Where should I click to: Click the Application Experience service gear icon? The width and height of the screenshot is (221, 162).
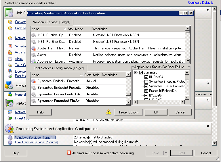(x=33, y=61)
